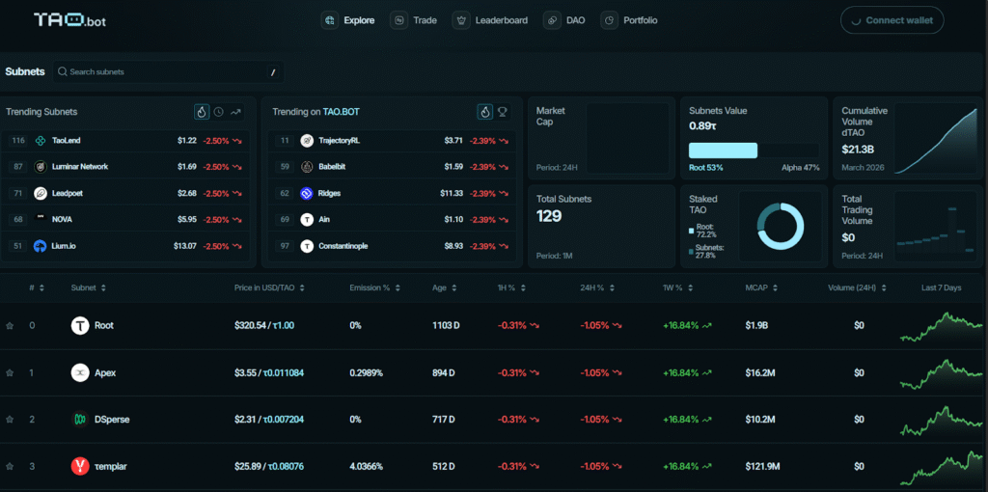Favorite the Root subnet with the star
This screenshot has width=988, height=492.
pyautogui.click(x=10, y=326)
